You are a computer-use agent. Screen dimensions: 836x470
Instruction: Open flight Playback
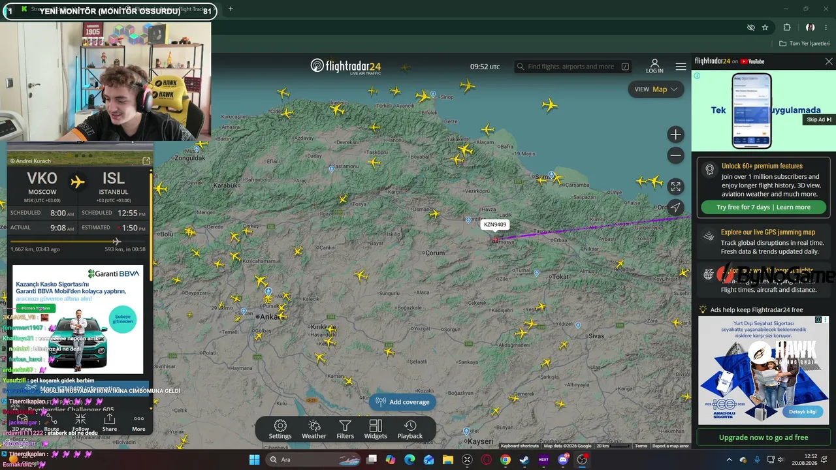(x=410, y=430)
